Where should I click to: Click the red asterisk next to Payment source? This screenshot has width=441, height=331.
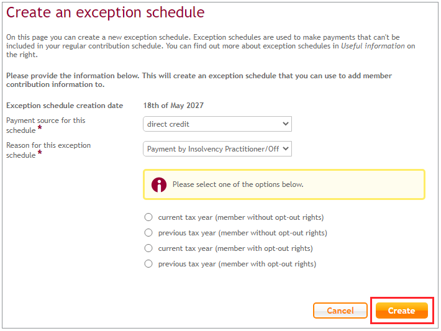[x=40, y=128]
